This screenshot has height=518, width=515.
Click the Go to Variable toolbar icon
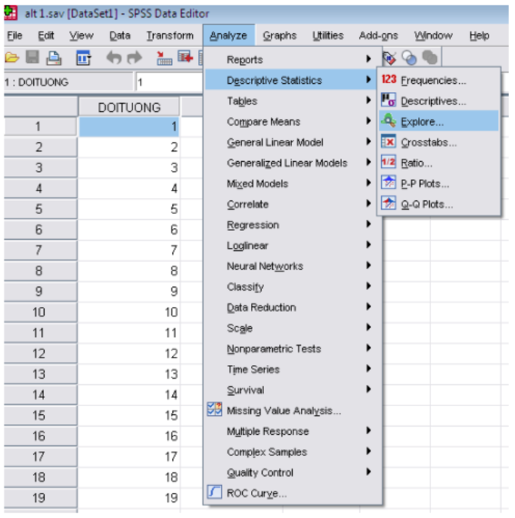click(185, 57)
